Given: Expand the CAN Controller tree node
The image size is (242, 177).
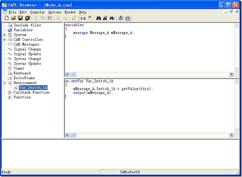Looking at the screenshot, I should 4,40.
